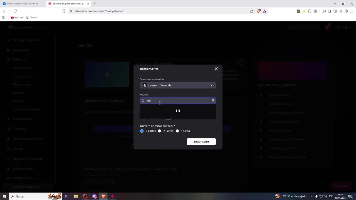
Task: Open Subastas in the sidebar
Action: pyautogui.click(x=19, y=129)
